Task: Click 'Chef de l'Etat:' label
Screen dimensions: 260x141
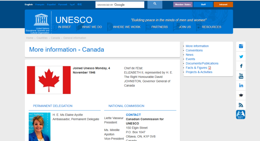Action: 133,68
